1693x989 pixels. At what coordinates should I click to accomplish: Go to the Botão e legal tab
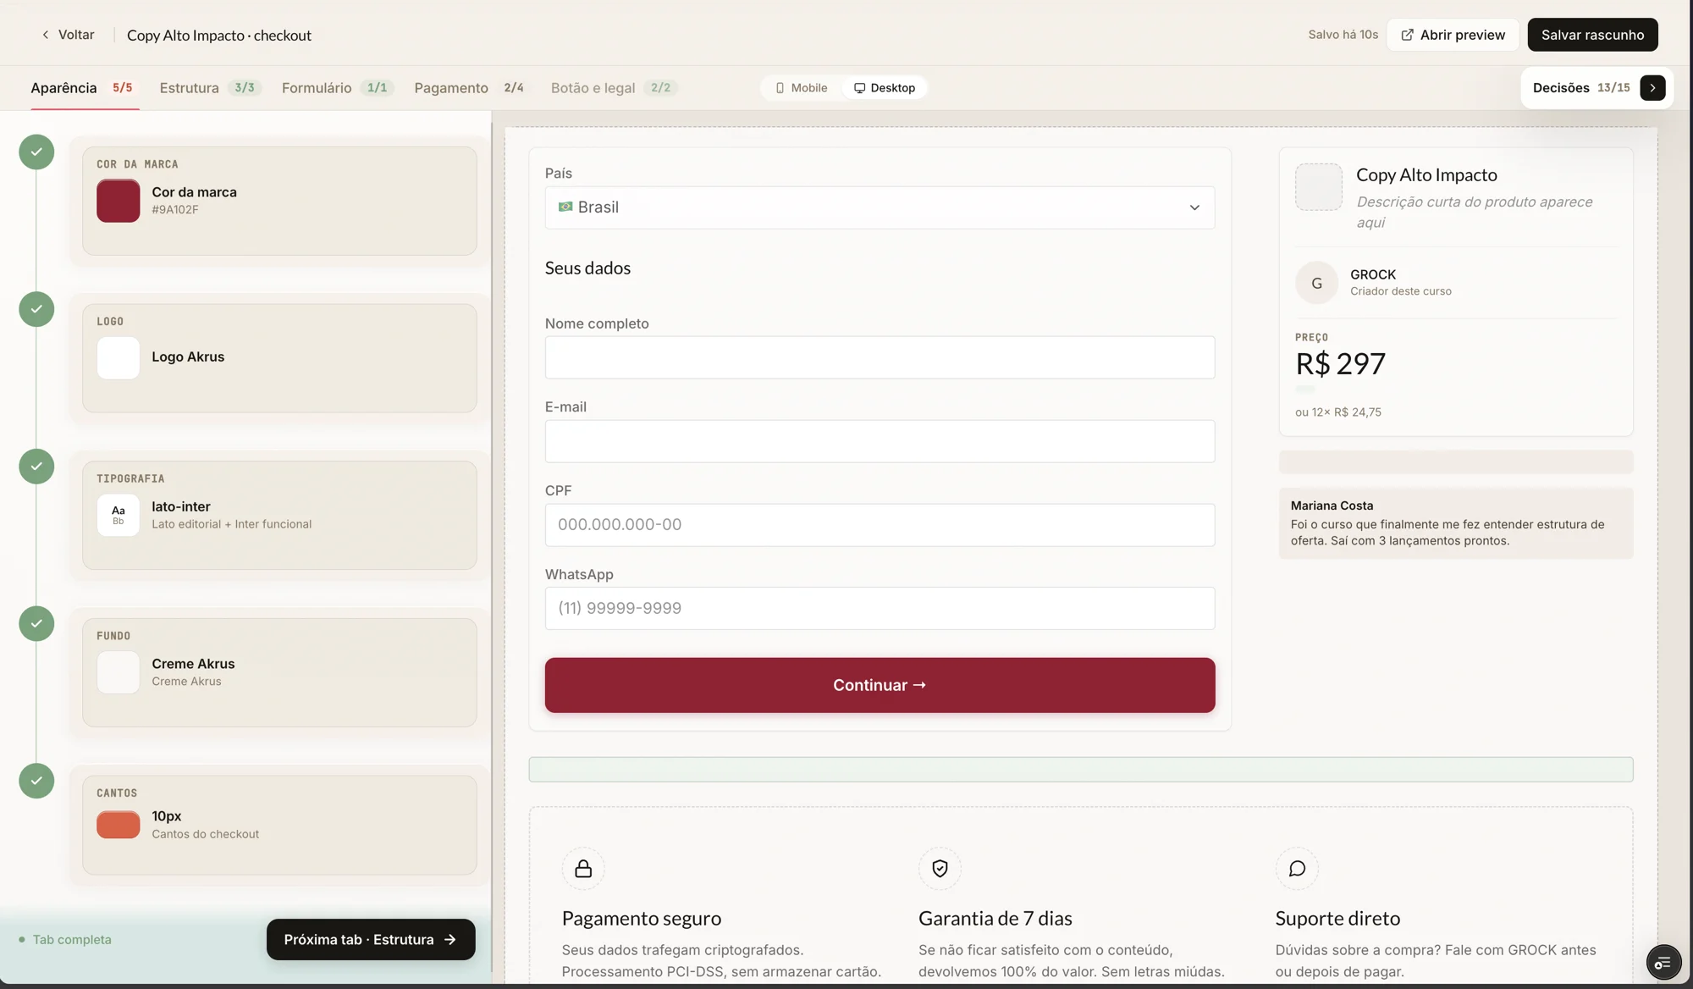[x=614, y=88]
